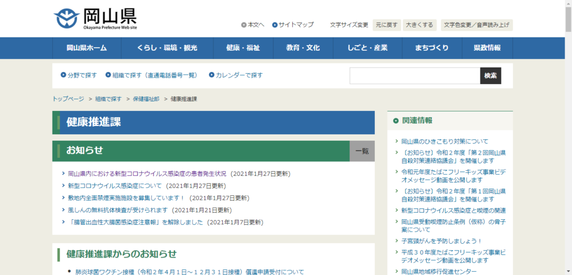The width and height of the screenshot is (572, 275).
Task: Enlarge text with 大きくする button
Action: tap(420, 25)
